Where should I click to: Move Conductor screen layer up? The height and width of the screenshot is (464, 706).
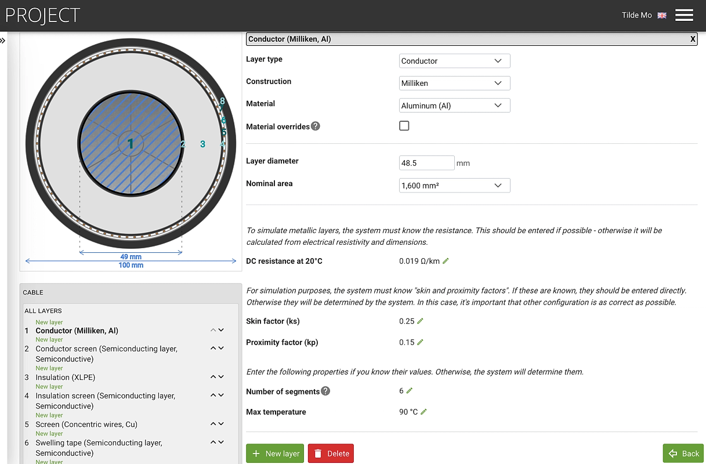click(213, 348)
